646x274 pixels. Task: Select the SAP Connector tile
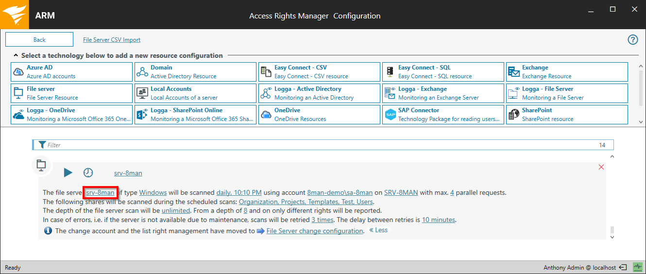(443, 115)
